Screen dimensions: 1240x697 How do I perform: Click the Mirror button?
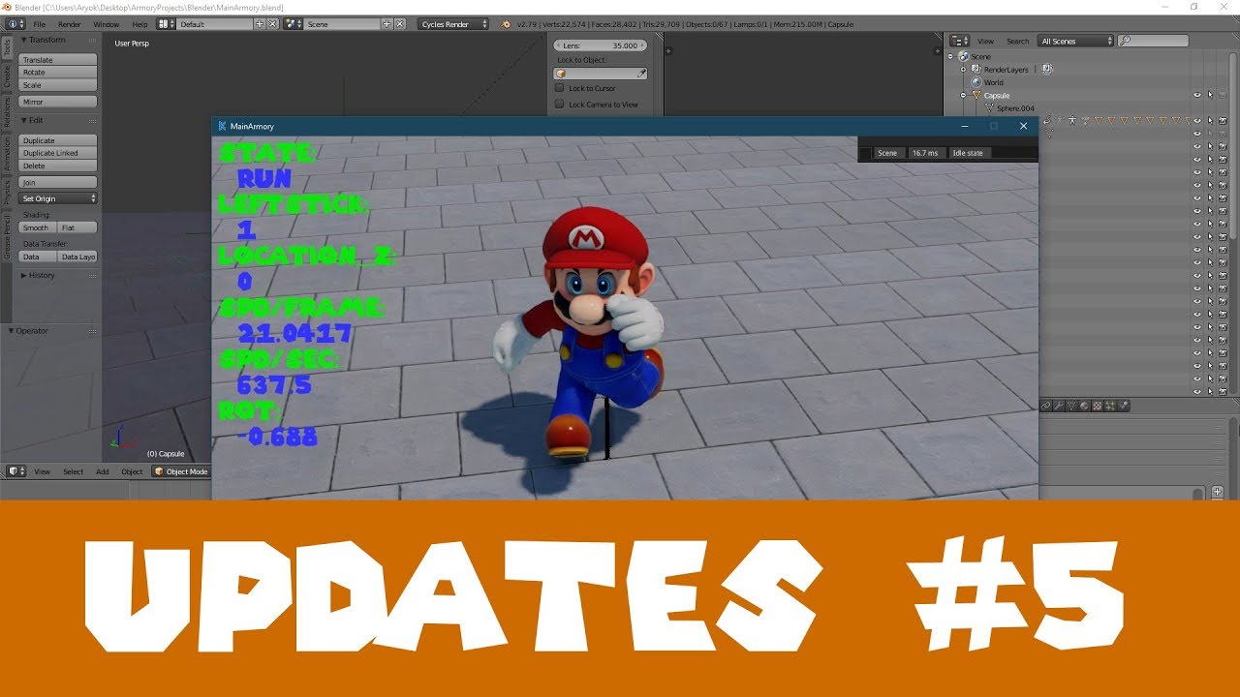click(x=59, y=102)
